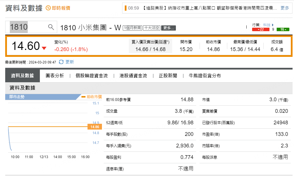
Task: Click the opening price 15.20
Action: coord(186,49)
